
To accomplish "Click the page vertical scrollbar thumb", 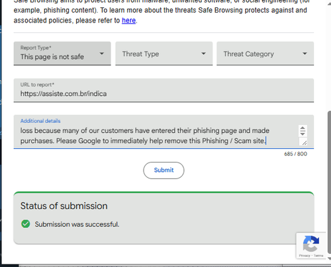I will pos(329,183).
